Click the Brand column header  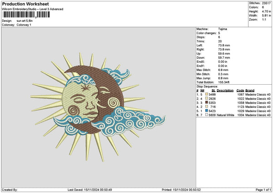pyautogui.click(x=251, y=90)
